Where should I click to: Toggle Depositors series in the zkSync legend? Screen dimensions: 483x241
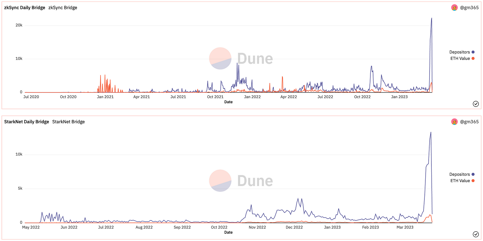462,52
